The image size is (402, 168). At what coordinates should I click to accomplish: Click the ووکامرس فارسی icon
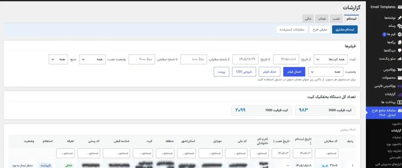pos(399,86)
